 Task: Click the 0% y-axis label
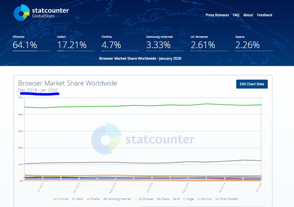tap(21, 181)
